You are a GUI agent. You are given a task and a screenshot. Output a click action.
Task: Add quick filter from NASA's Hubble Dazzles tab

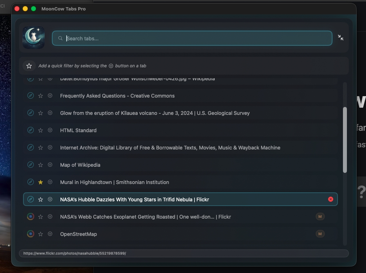point(50,199)
